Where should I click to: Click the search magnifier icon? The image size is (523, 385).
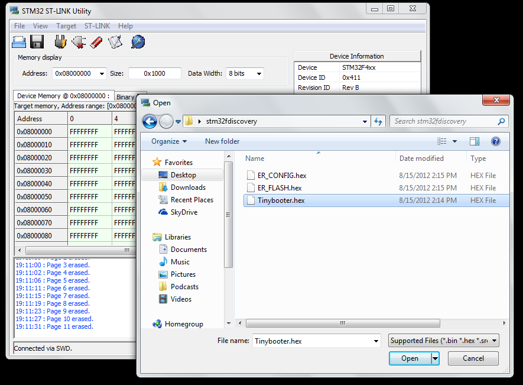point(501,122)
